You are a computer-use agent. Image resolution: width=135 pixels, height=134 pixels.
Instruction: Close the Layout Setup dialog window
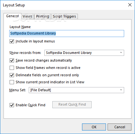pos(130,5)
